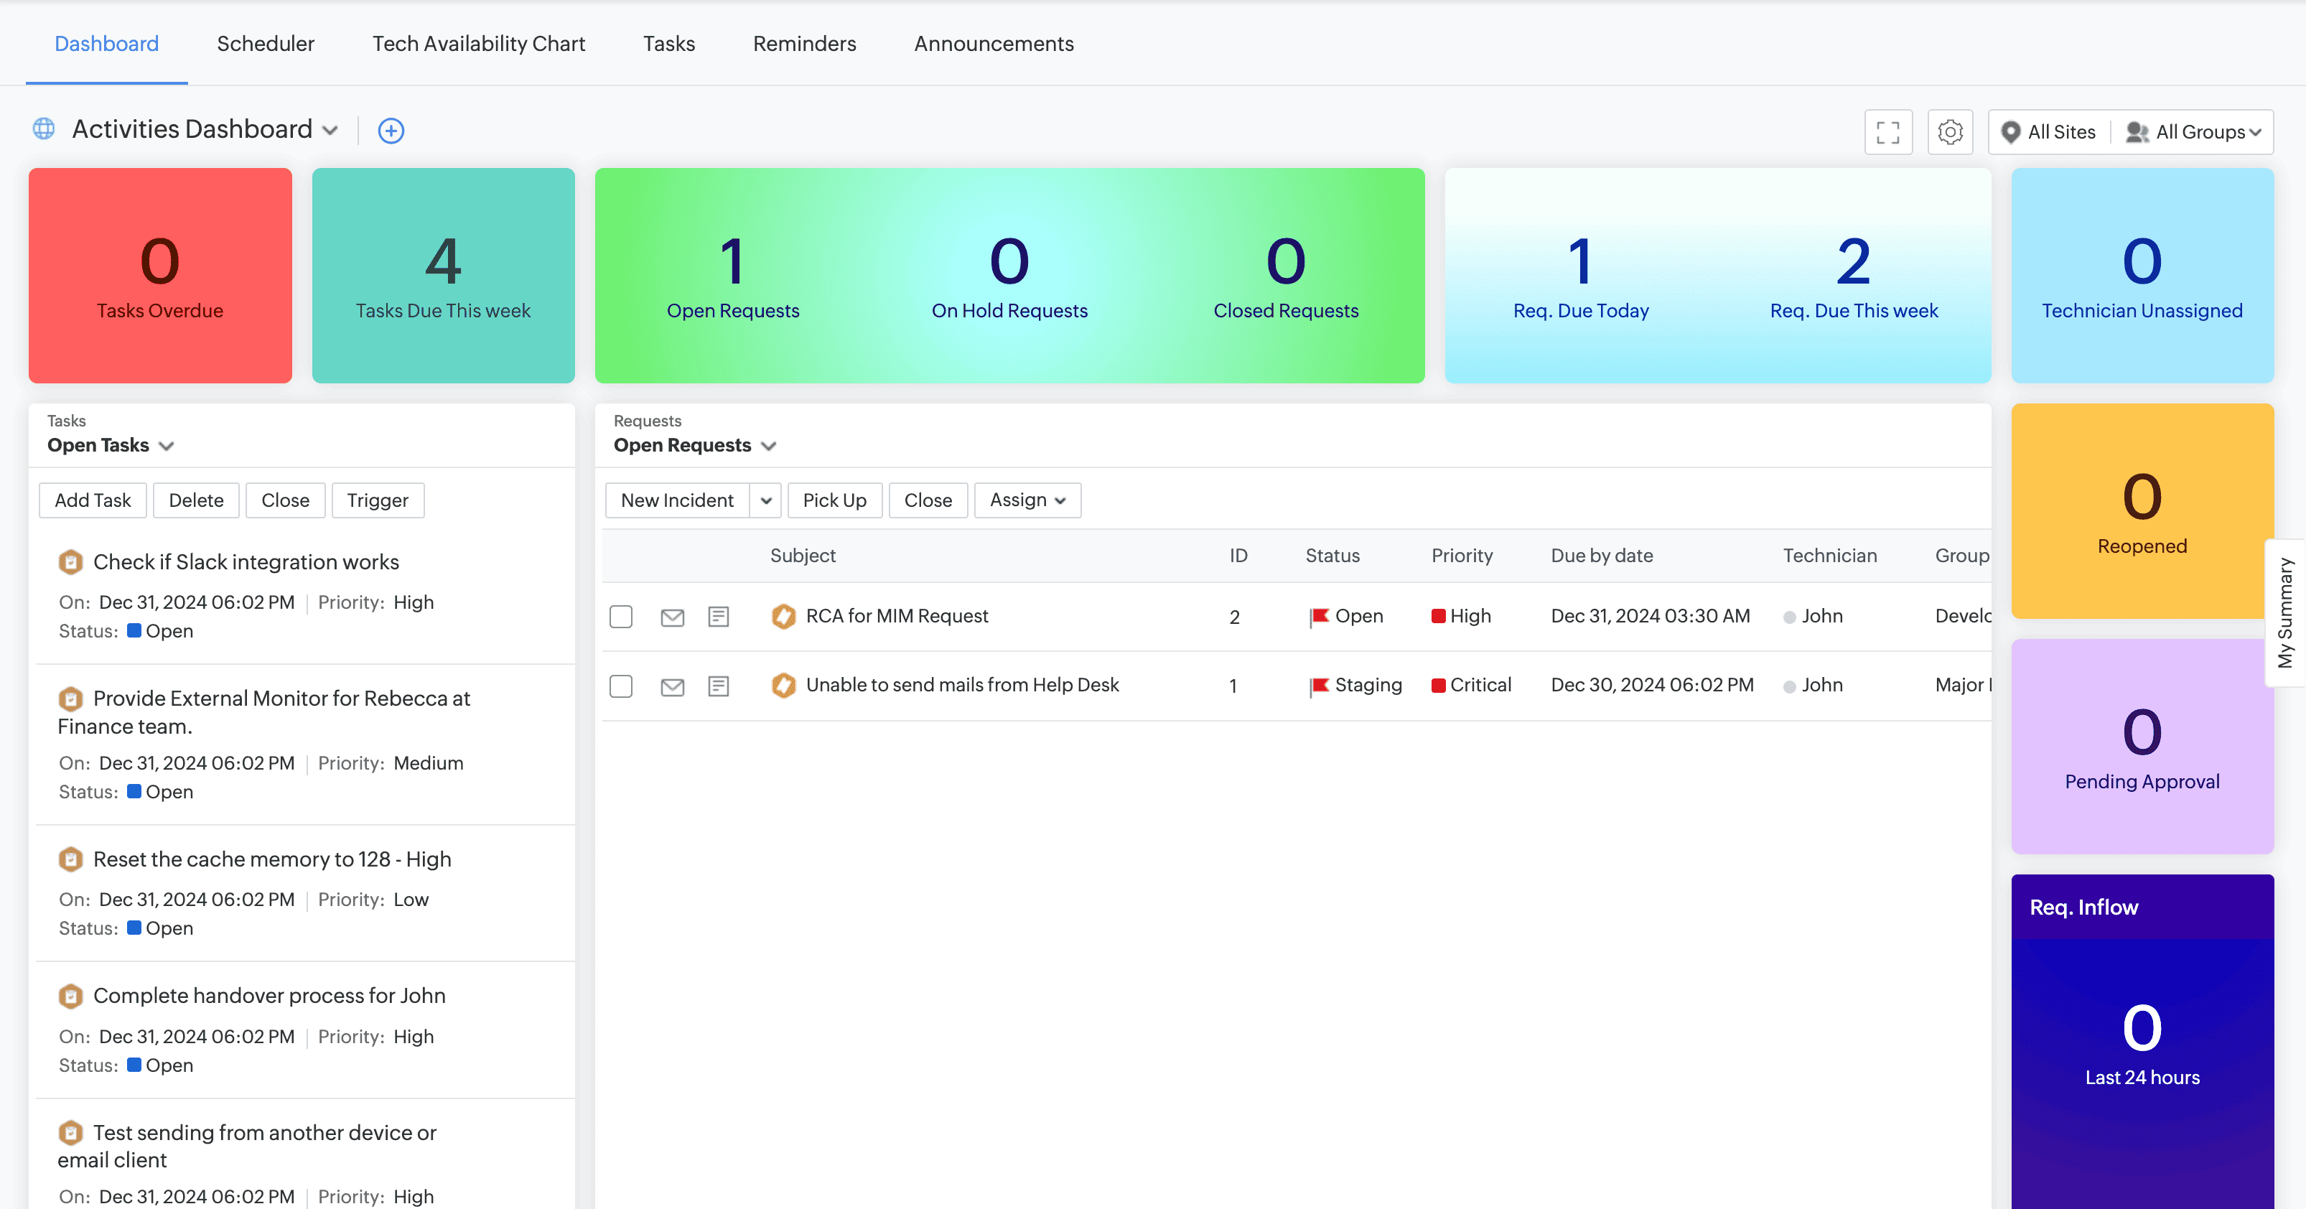Enter fullscreen using the expand icon

coord(1889,131)
